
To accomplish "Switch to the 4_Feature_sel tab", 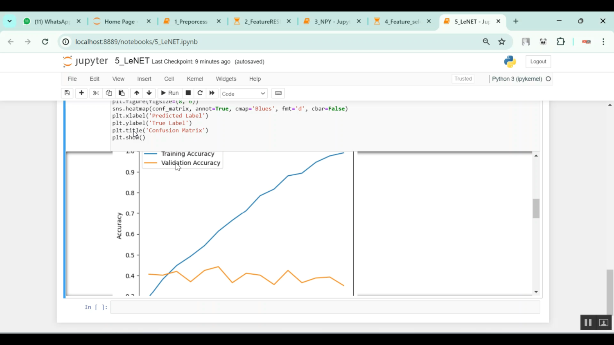I will 402,22.
